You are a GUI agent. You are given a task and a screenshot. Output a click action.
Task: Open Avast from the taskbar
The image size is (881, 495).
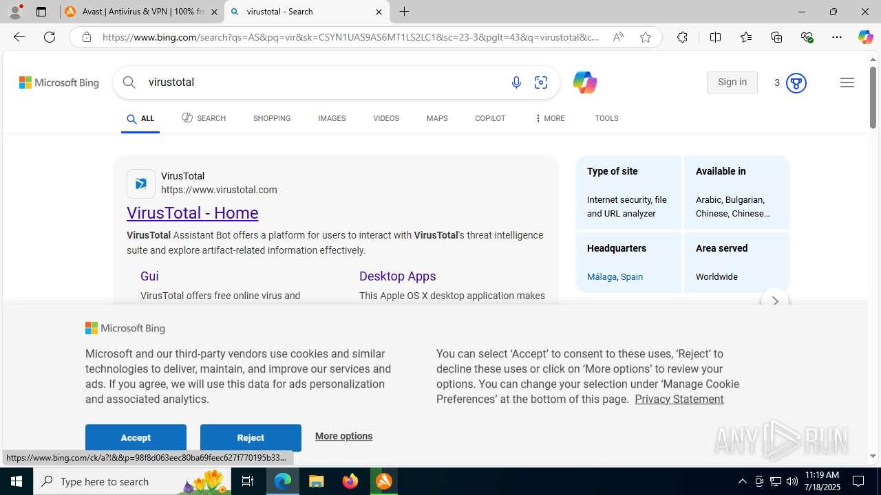pyautogui.click(x=384, y=481)
